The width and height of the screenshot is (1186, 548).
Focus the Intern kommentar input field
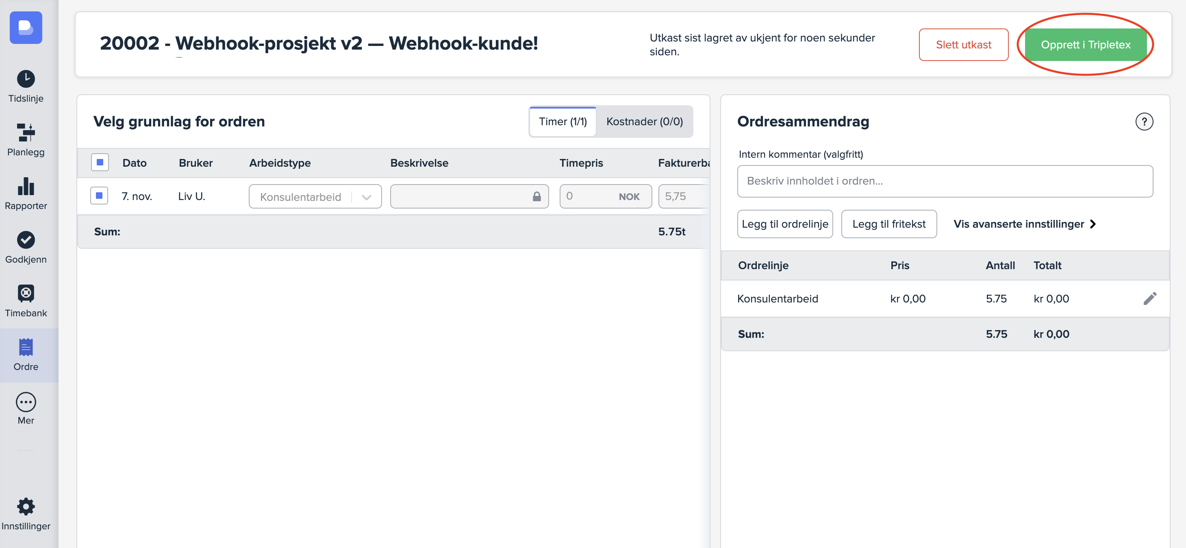(945, 181)
